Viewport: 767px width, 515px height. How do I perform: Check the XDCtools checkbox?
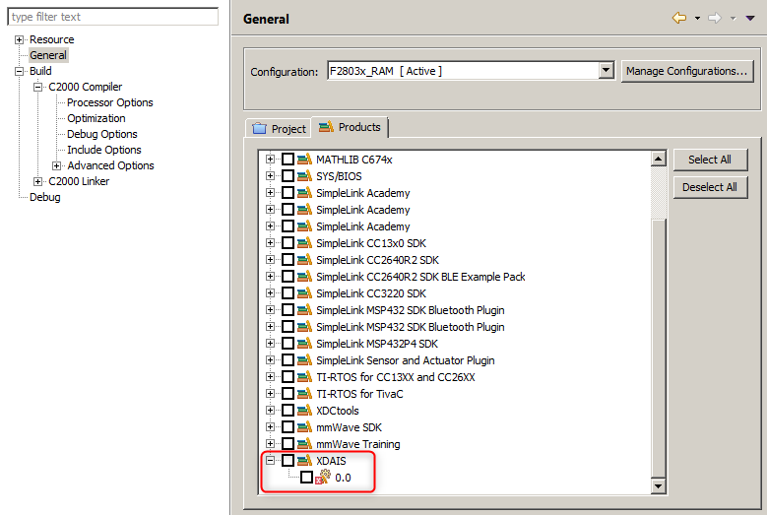288,410
